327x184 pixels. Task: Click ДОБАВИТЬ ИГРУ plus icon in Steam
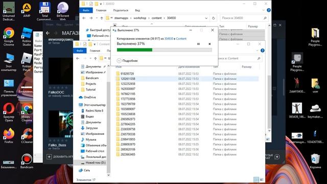point(49,157)
